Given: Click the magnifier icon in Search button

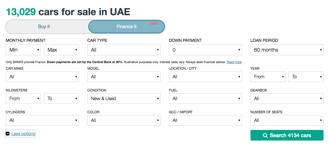Looking at the screenshot, I should 265,135.
